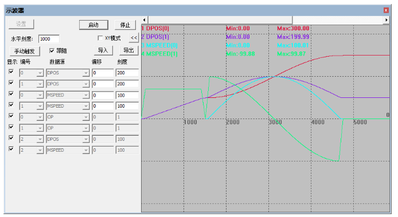Close the oscilloscope window
The width and height of the screenshot is (398, 217).
coord(386,10)
